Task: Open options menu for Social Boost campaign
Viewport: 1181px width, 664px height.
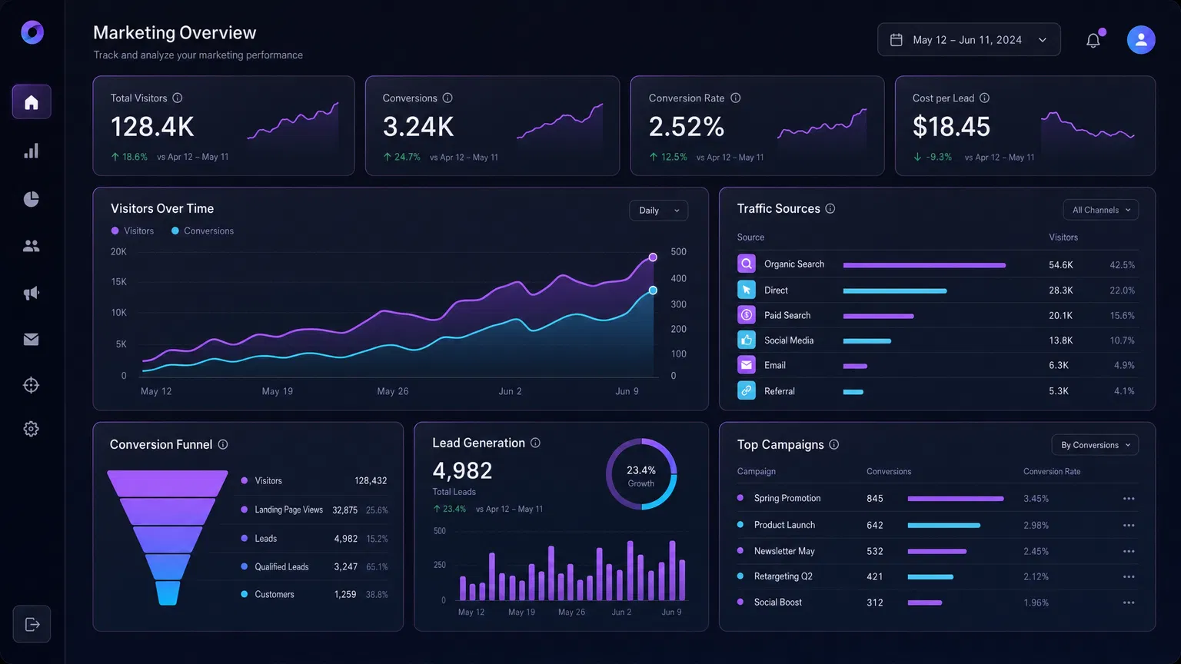Action: pos(1129,603)
